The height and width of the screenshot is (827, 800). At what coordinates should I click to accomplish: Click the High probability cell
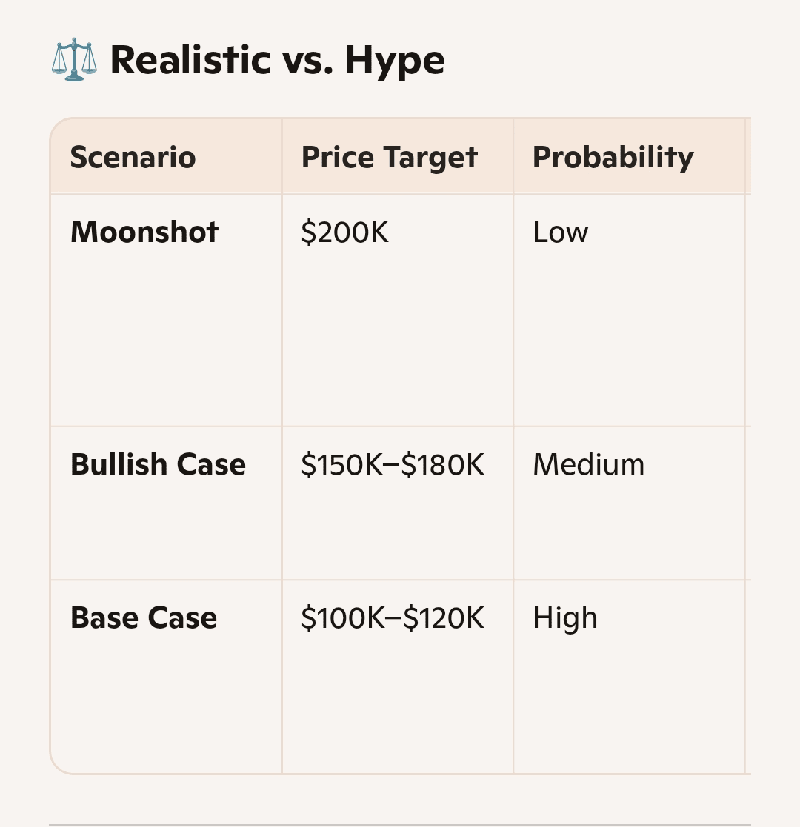tap(564, 618)
